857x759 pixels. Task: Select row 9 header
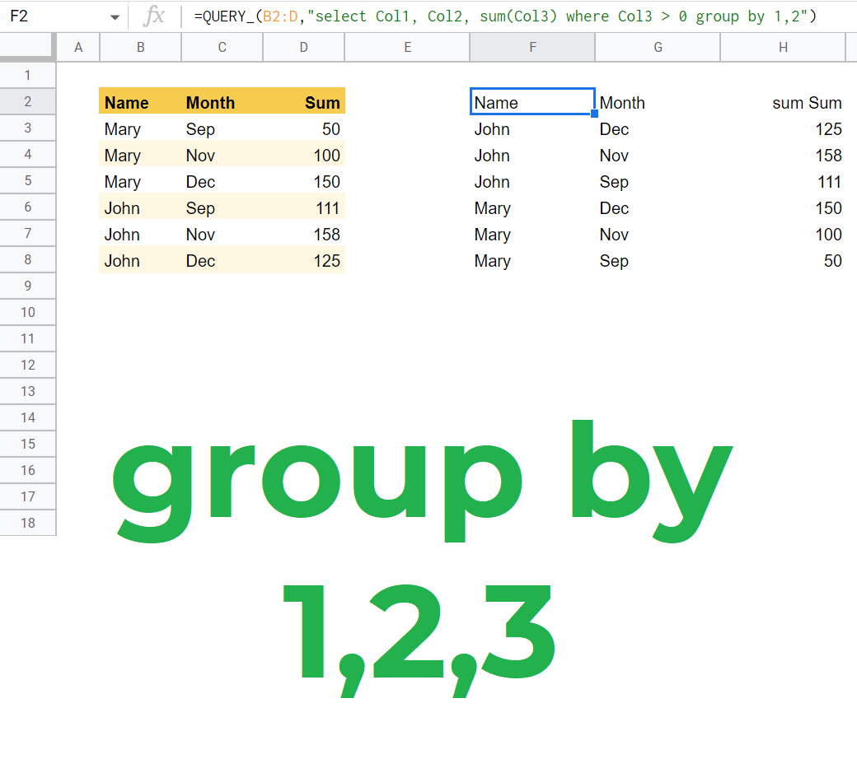(x=28, y=286)
